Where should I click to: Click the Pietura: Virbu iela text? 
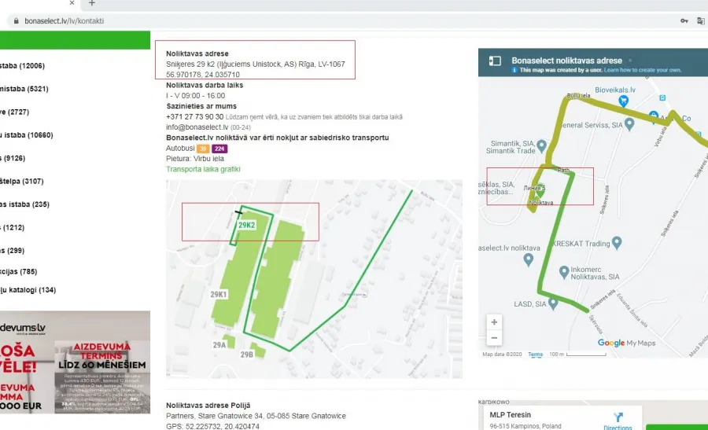194,159
